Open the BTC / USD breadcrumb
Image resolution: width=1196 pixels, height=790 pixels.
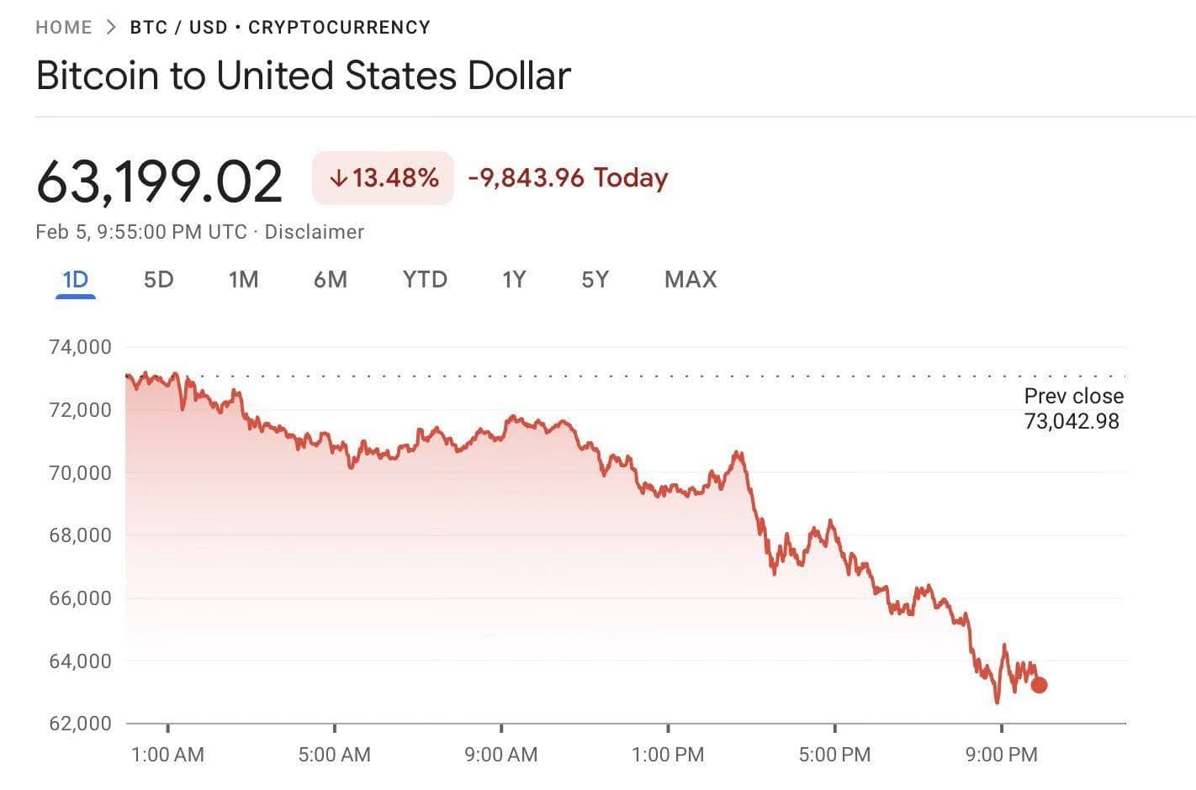point(178,27)
